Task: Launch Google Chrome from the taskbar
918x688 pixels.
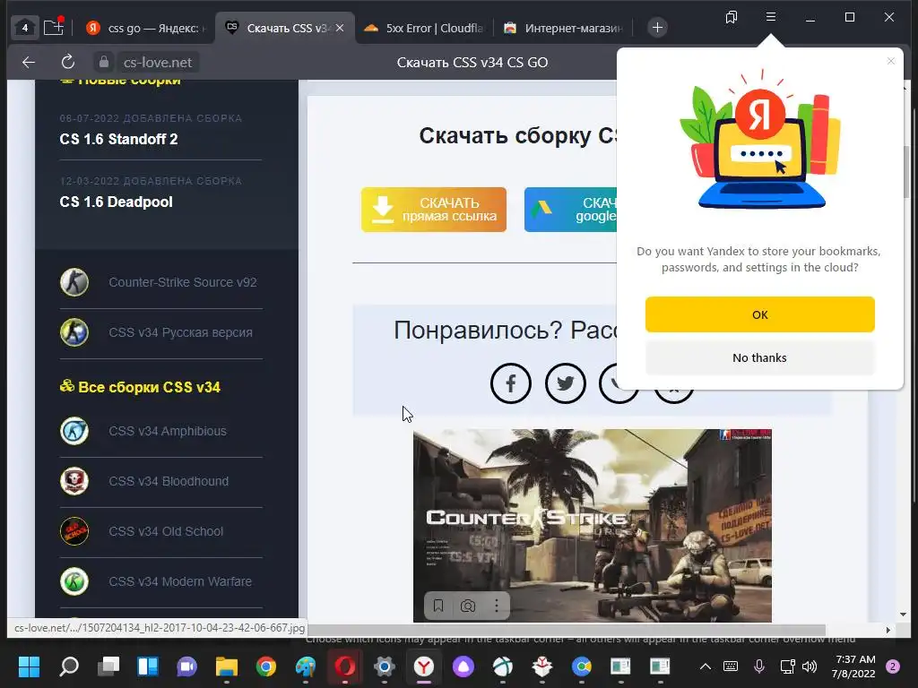Action: coord(265,666)
